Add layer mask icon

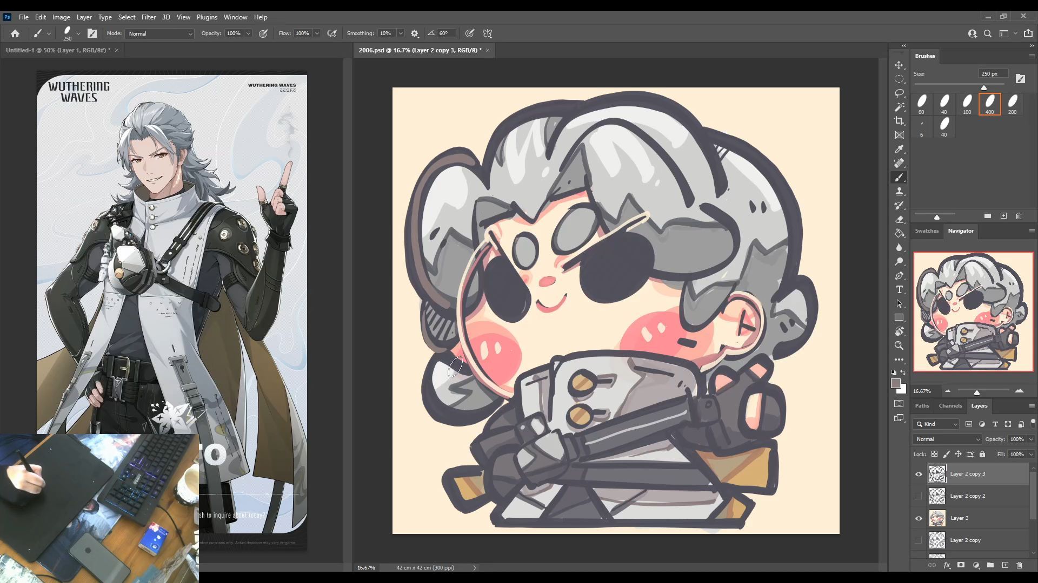click(x=961, y=565)
